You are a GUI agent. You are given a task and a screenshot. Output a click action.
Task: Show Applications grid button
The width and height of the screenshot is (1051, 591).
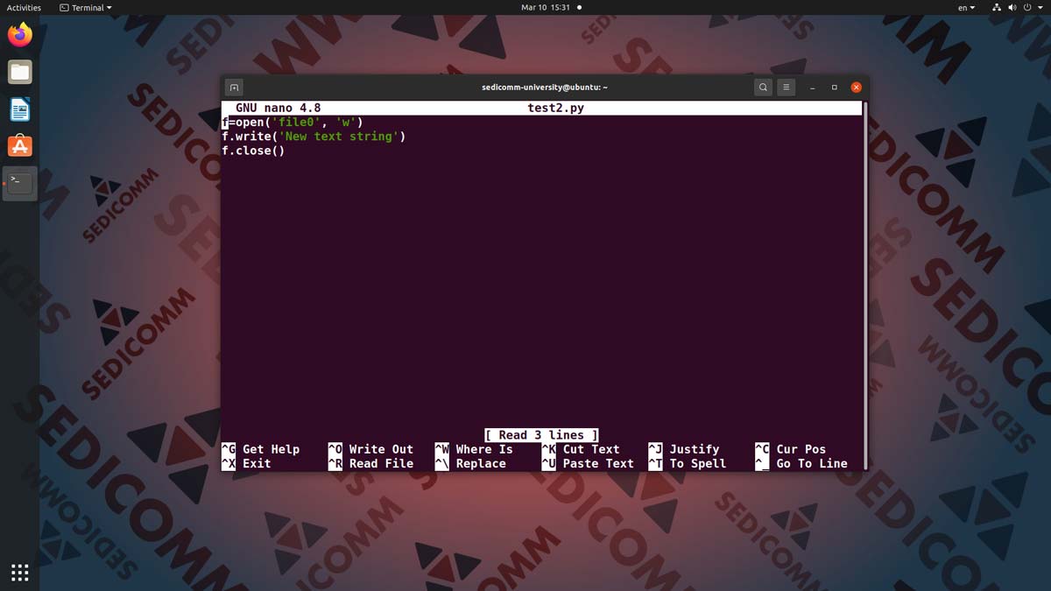[19, 573]
